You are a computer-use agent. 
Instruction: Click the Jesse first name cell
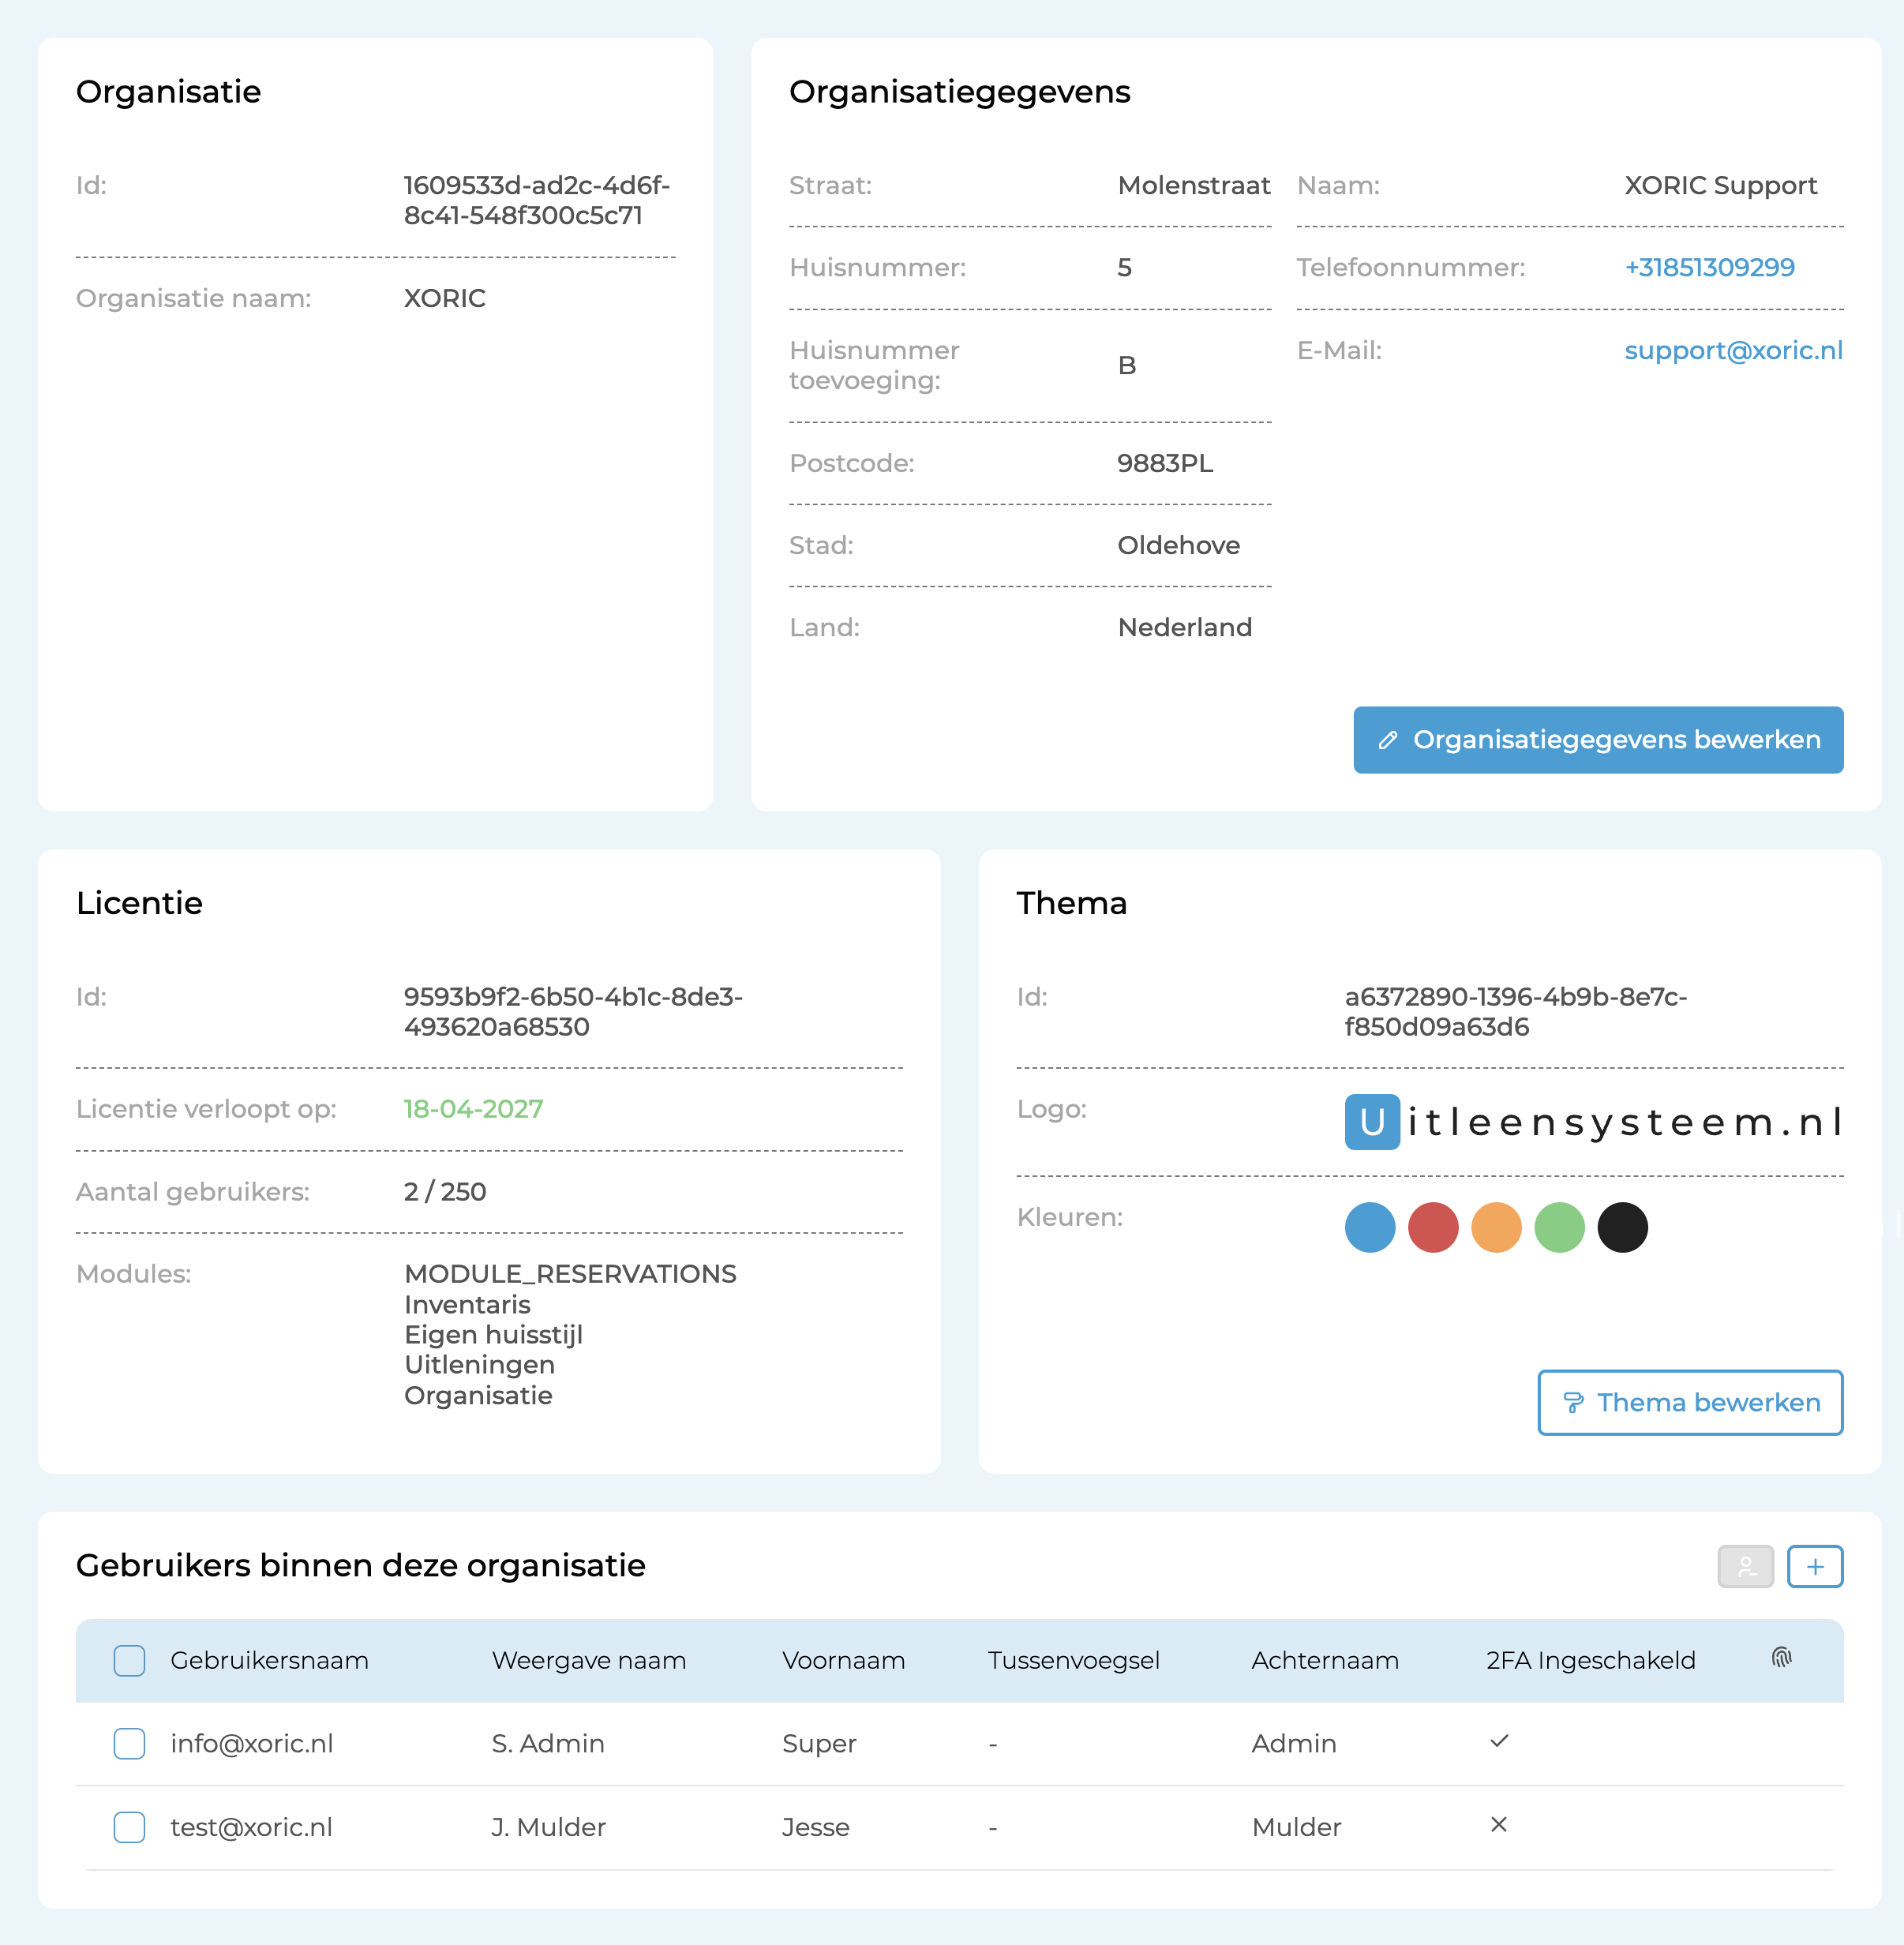coord(815,1827)
